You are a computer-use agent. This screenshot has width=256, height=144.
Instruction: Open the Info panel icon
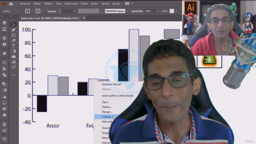pos(4,44)
